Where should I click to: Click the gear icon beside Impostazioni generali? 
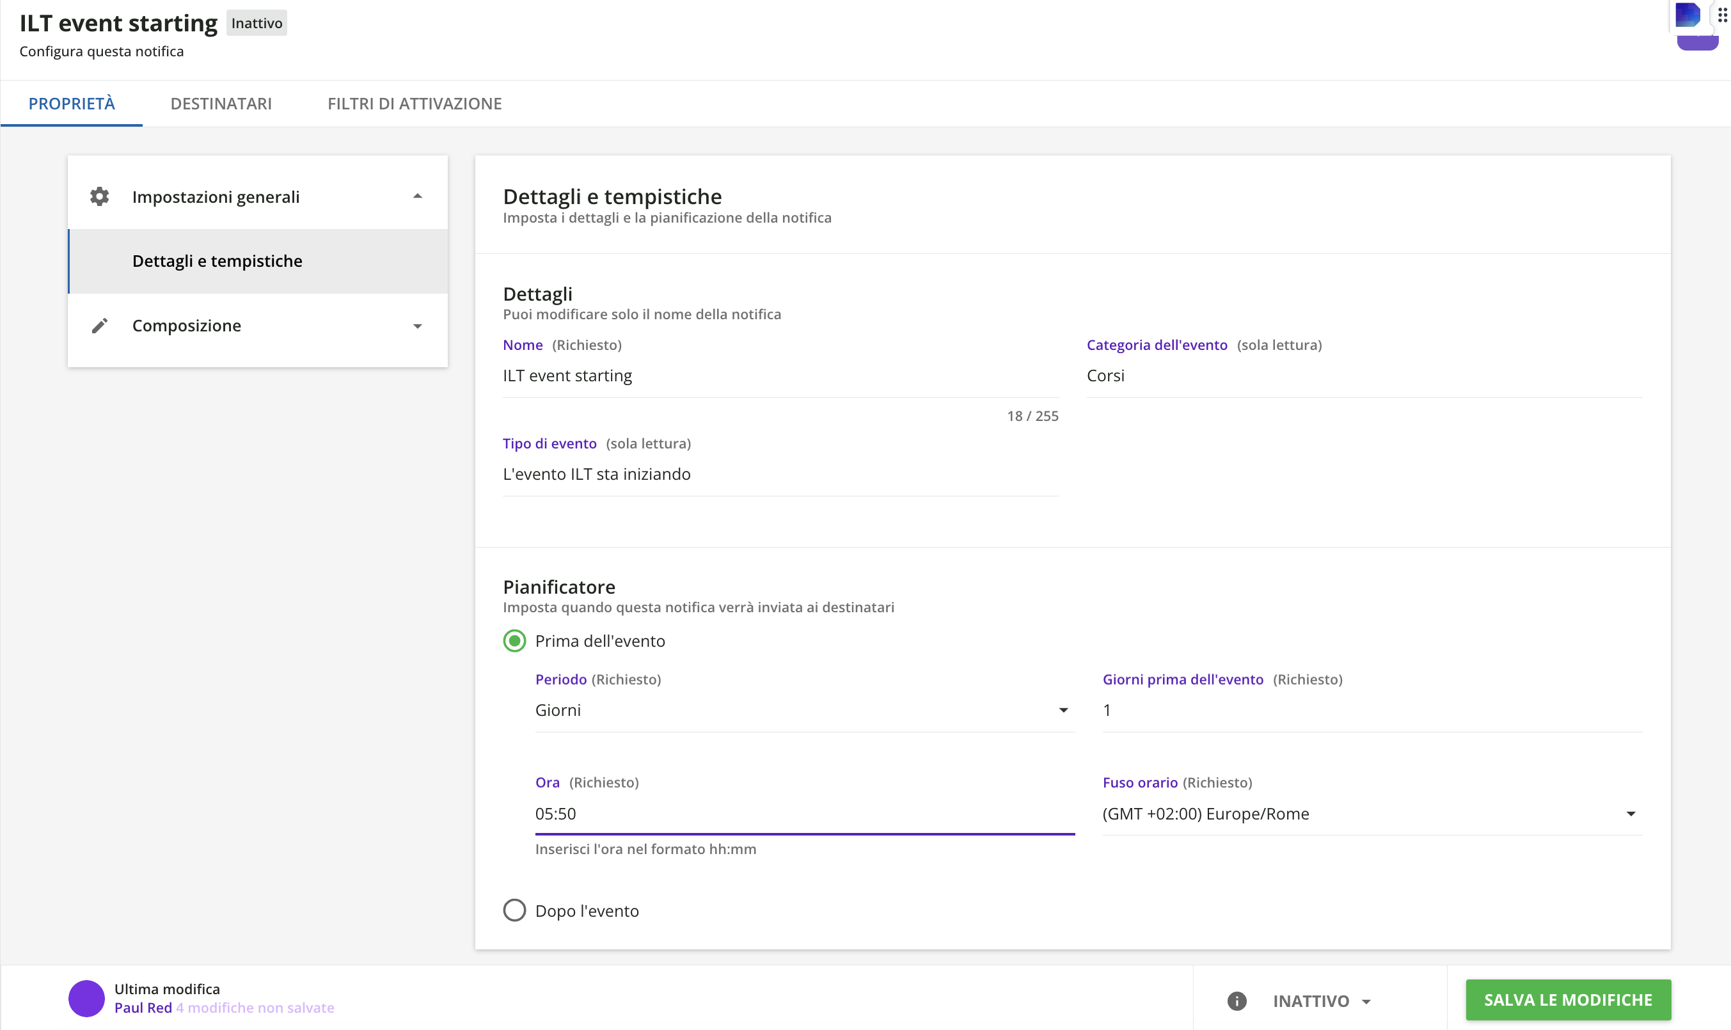(x=100, y=196)
